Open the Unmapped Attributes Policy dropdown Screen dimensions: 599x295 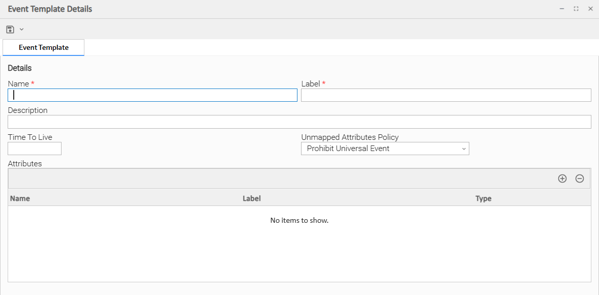385,149
